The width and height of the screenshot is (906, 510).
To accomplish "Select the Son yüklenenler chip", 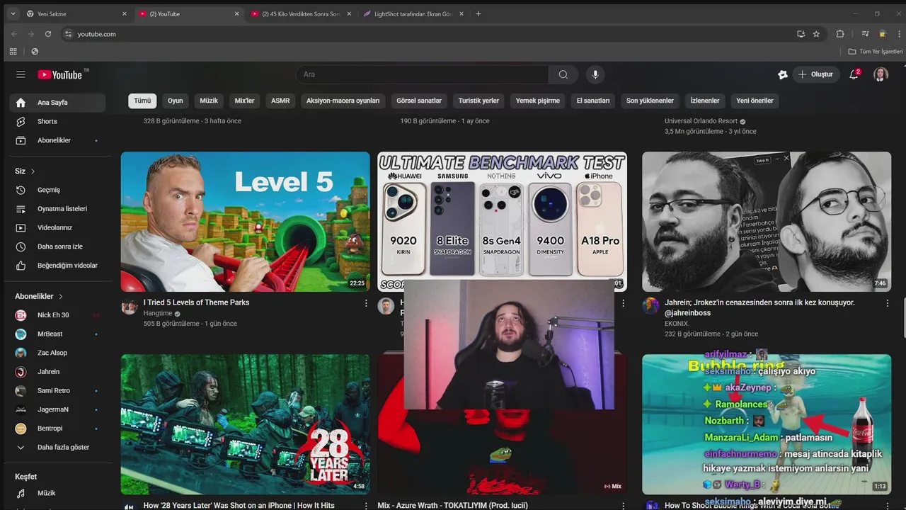I will pyautogui.click(x=650, y=101).
